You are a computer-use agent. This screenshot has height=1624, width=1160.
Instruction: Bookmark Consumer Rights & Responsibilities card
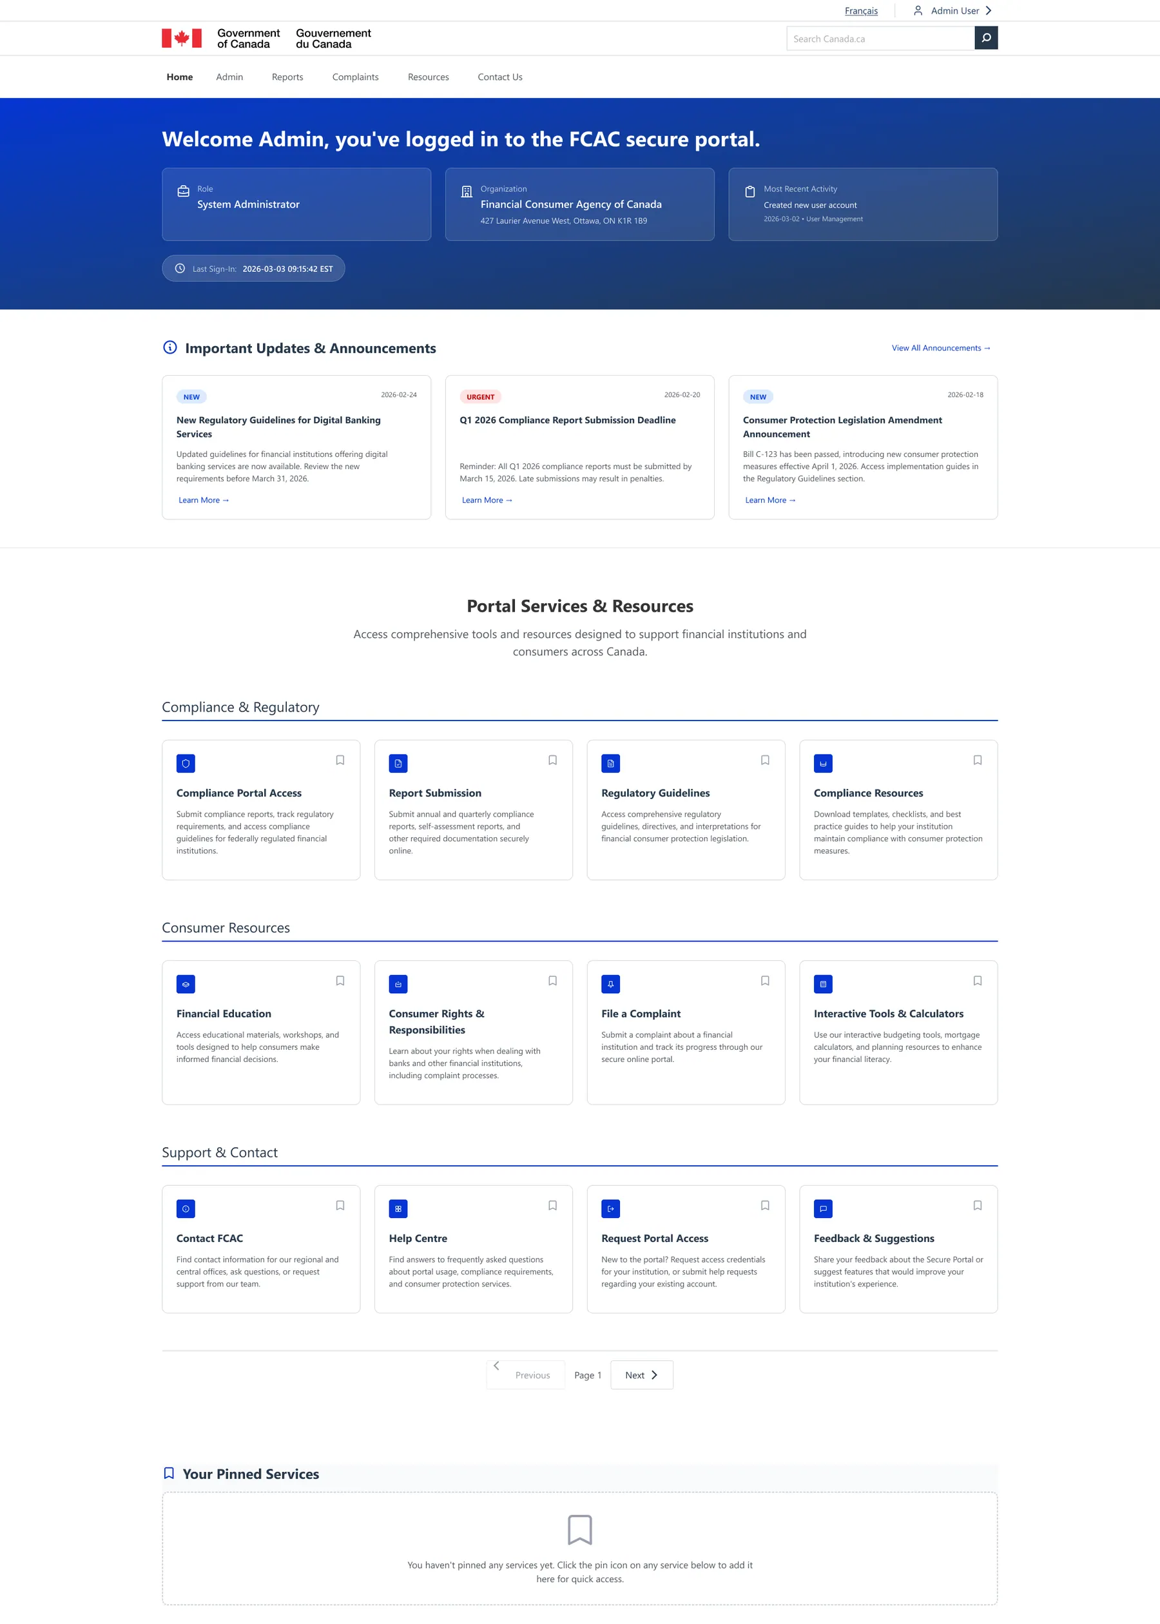click(x=552, y=981)
